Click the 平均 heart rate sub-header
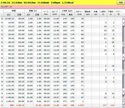 (x=63, y=15)
